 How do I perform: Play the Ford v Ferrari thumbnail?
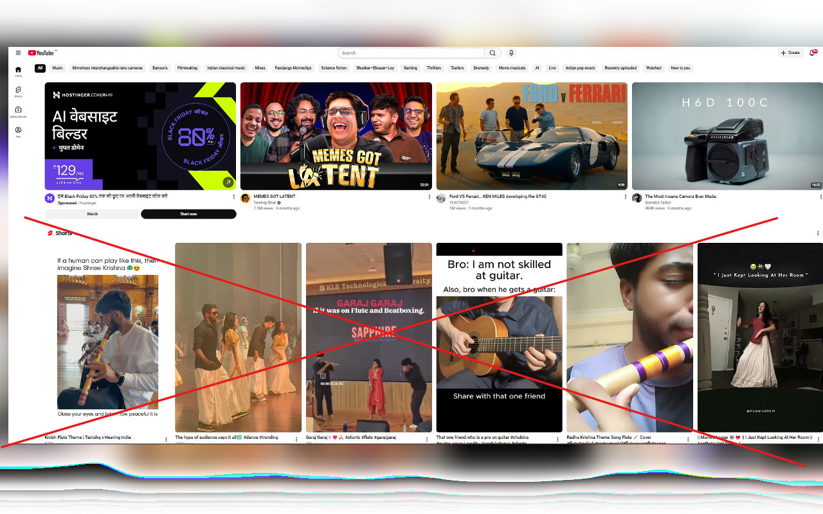532,136
